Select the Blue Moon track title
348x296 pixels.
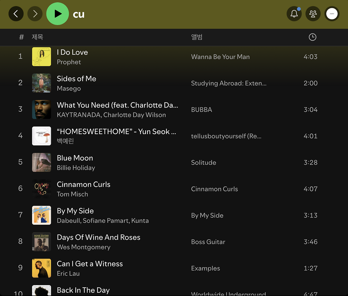coord(75,158)
